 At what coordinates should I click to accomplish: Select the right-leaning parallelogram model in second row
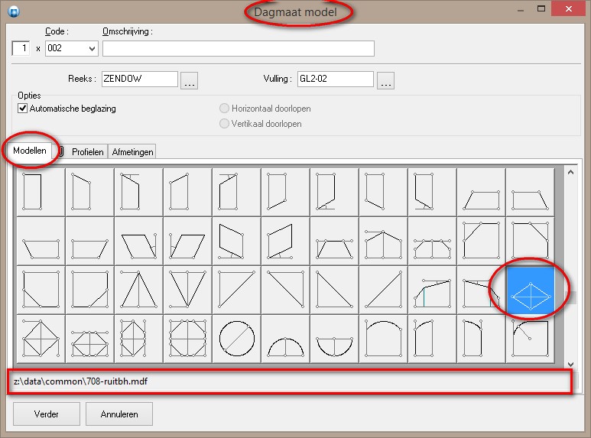click(x=188, y=241)
